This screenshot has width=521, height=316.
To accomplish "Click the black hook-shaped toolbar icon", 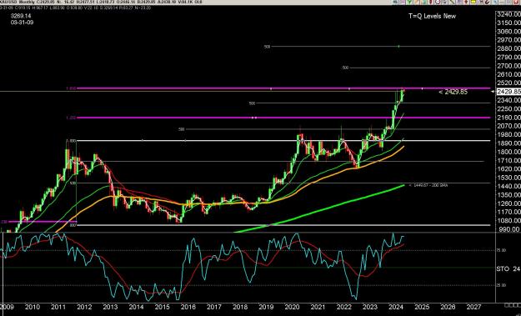I will pos(487,2).
